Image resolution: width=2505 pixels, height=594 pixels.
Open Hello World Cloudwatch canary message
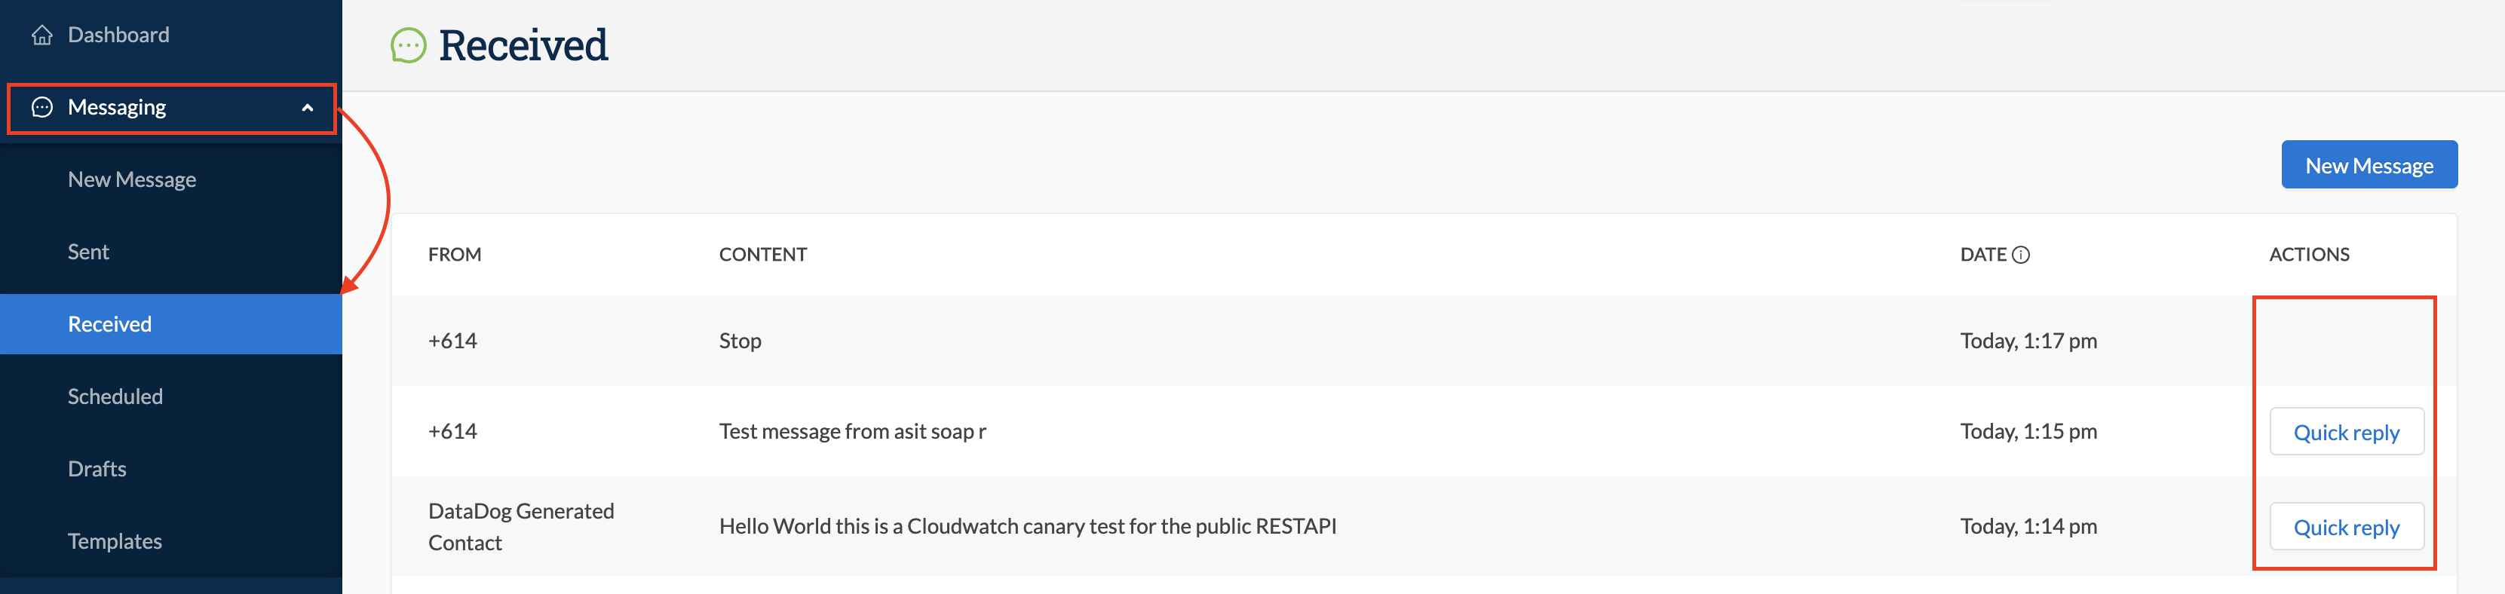point(1028,527)
